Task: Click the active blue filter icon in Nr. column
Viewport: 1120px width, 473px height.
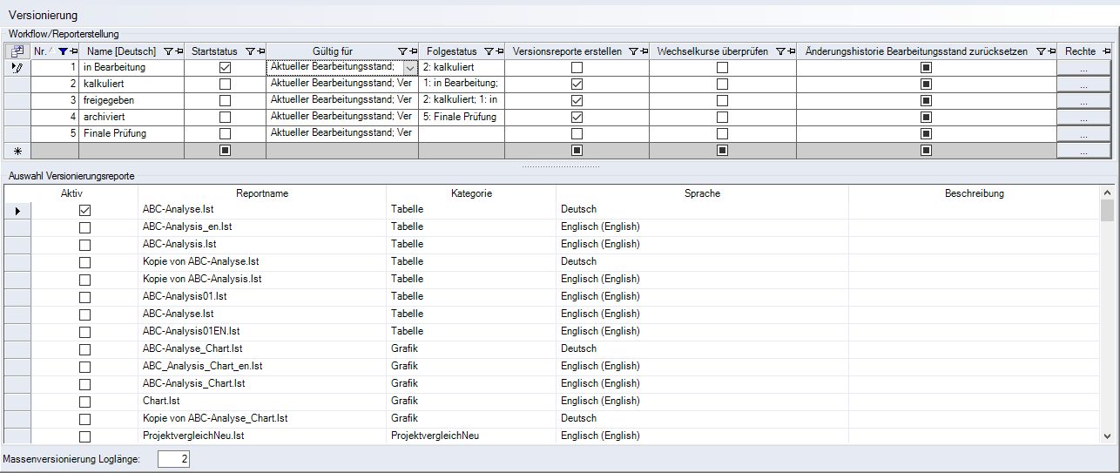Action: 62,51
